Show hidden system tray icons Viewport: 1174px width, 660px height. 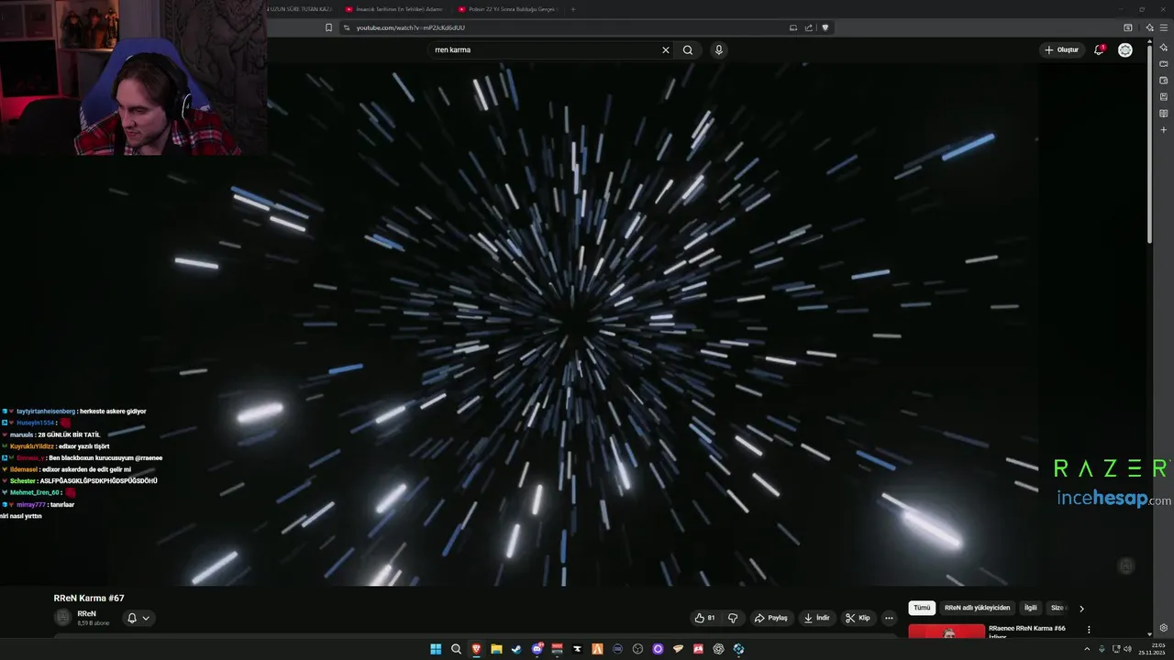1087,649
